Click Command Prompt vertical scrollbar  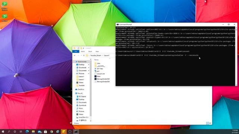click(236, 29)
